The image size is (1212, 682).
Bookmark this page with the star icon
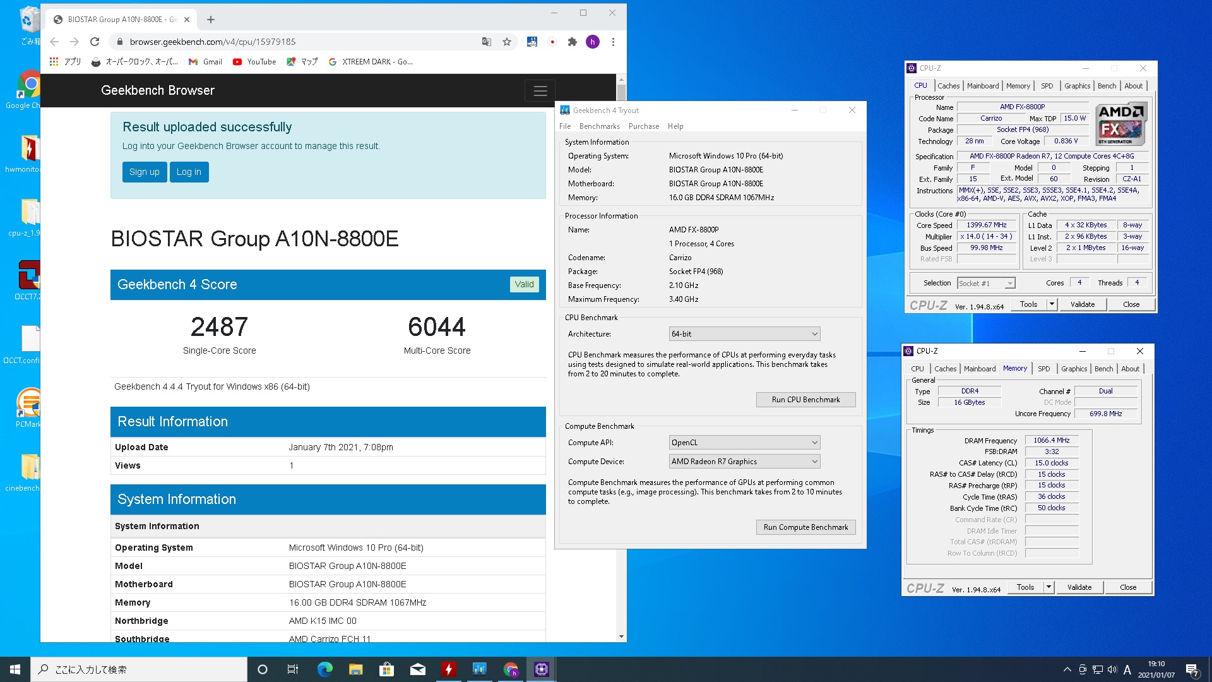pos(506,42)
